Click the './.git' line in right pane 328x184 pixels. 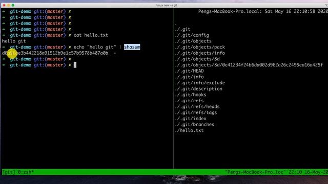pos(182,29)
